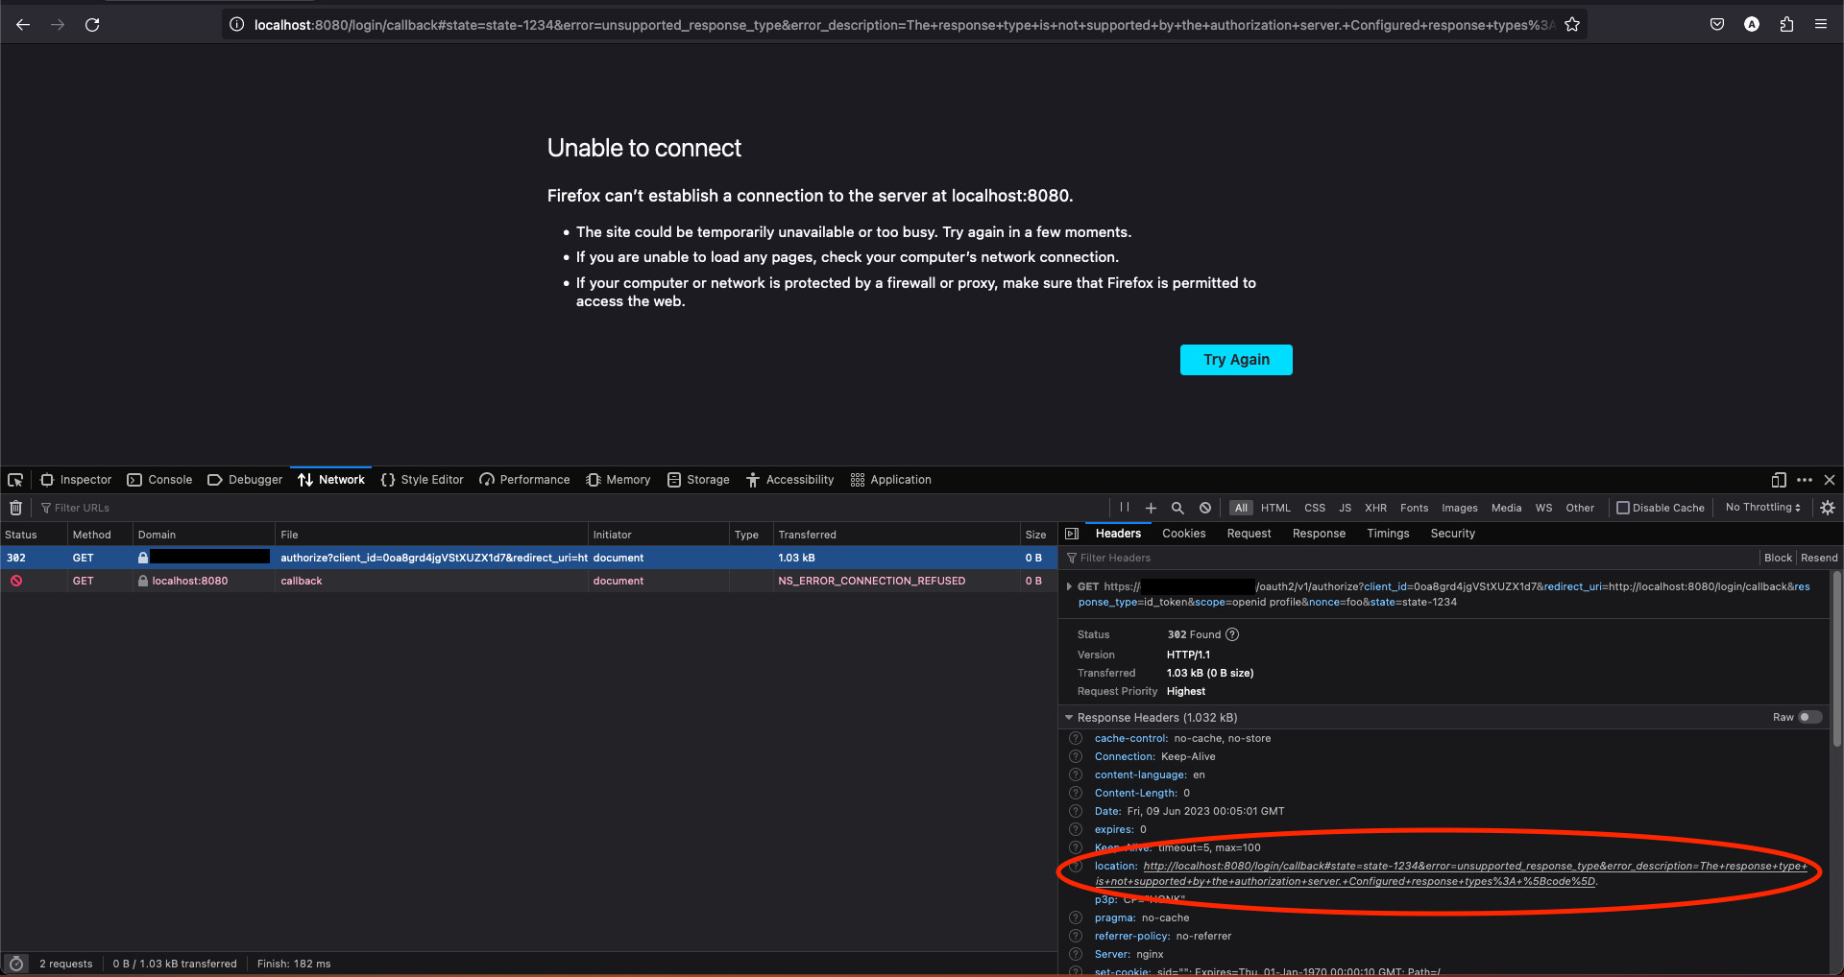The image size is (1844, 977).
Task: Click the element picker icon in DevTools
Action: coord(15,480)
